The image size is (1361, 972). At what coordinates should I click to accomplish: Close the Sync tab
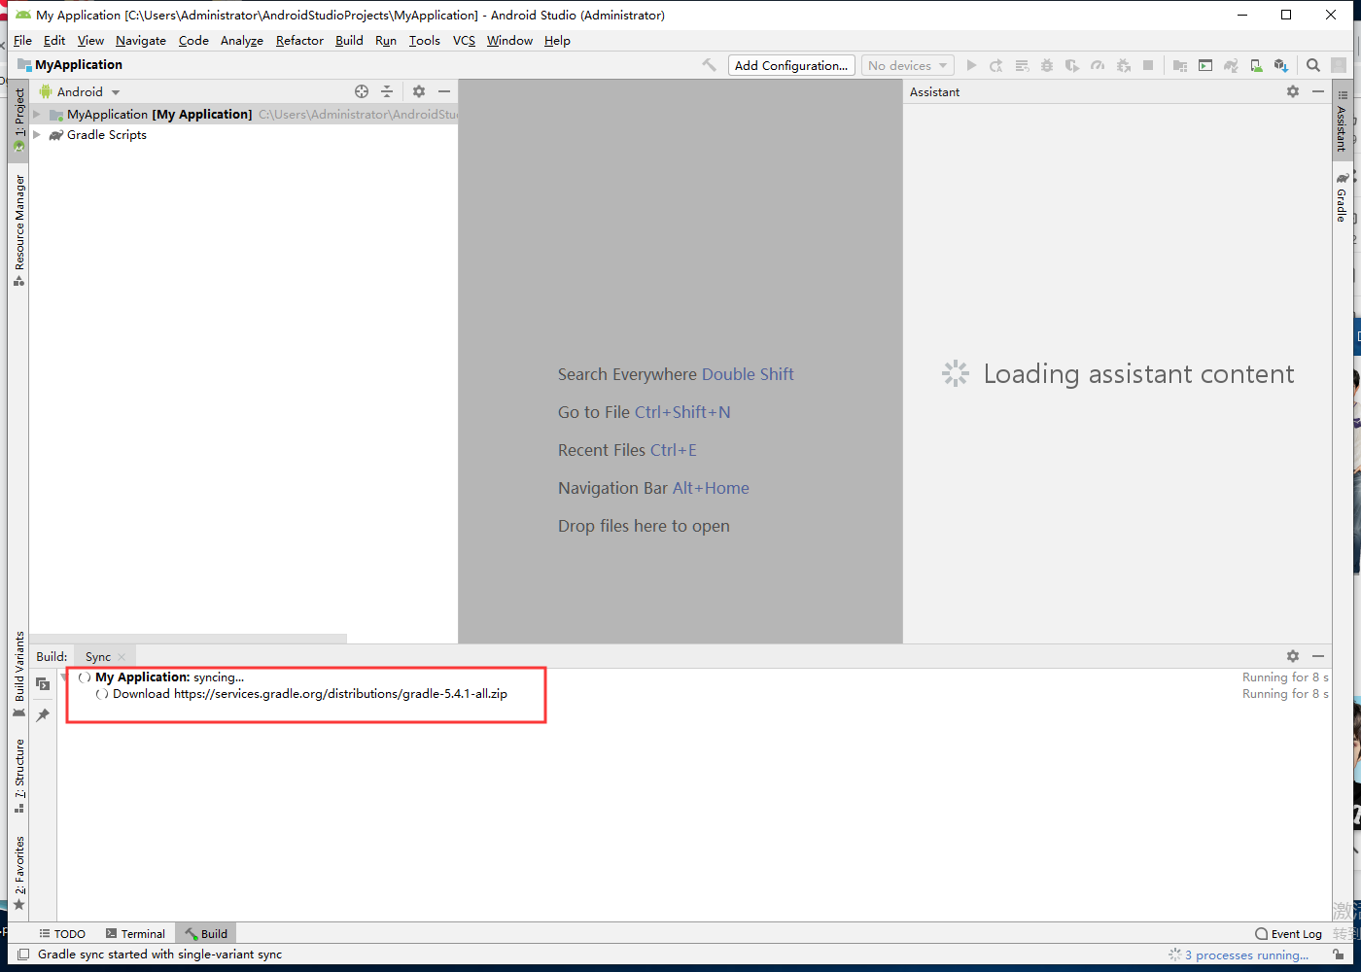pos(122,657)
